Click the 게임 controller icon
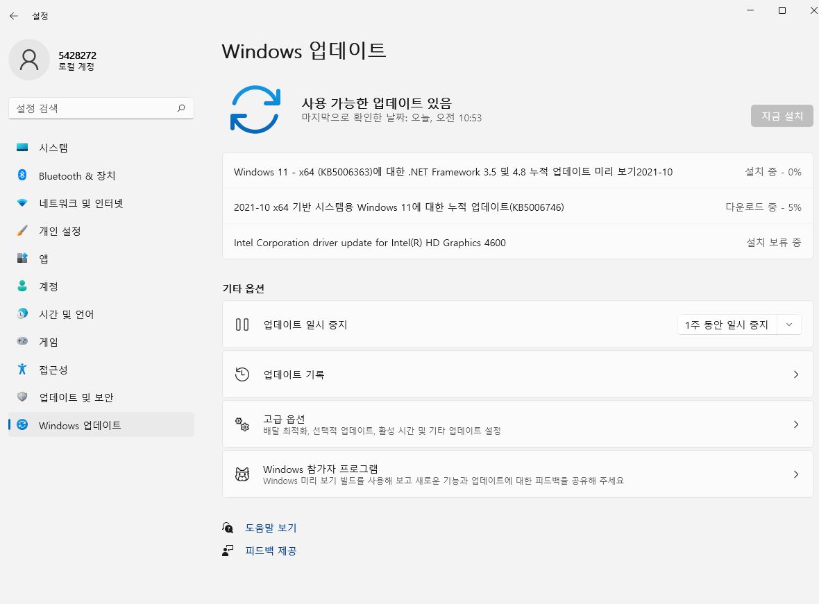The image size is (819, 604). tap(22, 341)
